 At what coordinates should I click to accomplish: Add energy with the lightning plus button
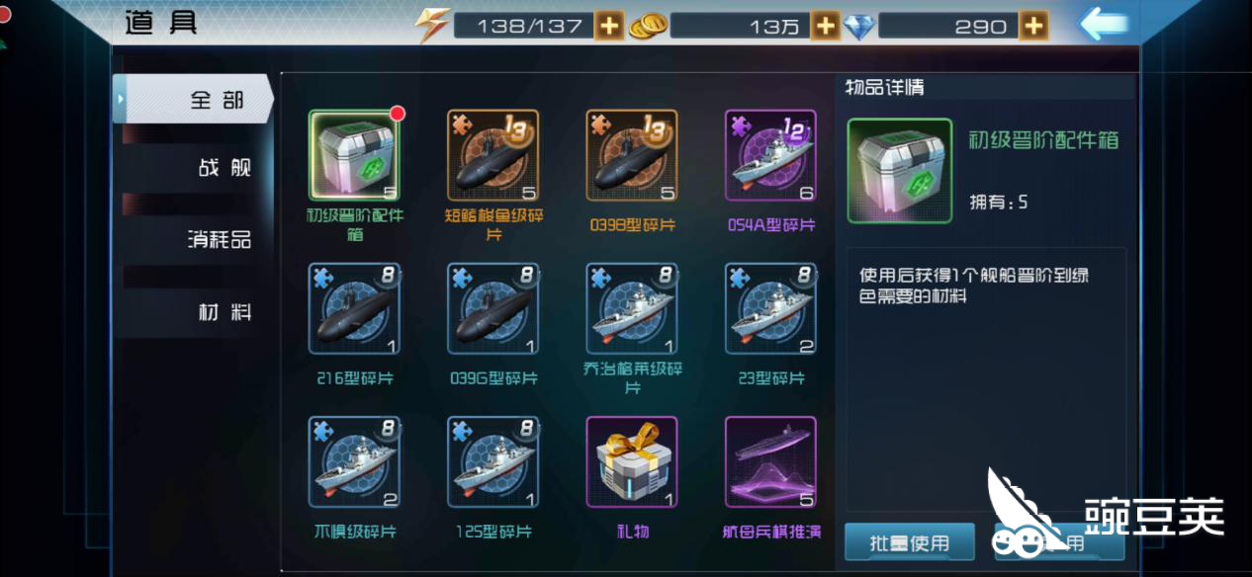click(x=610, y=26)
